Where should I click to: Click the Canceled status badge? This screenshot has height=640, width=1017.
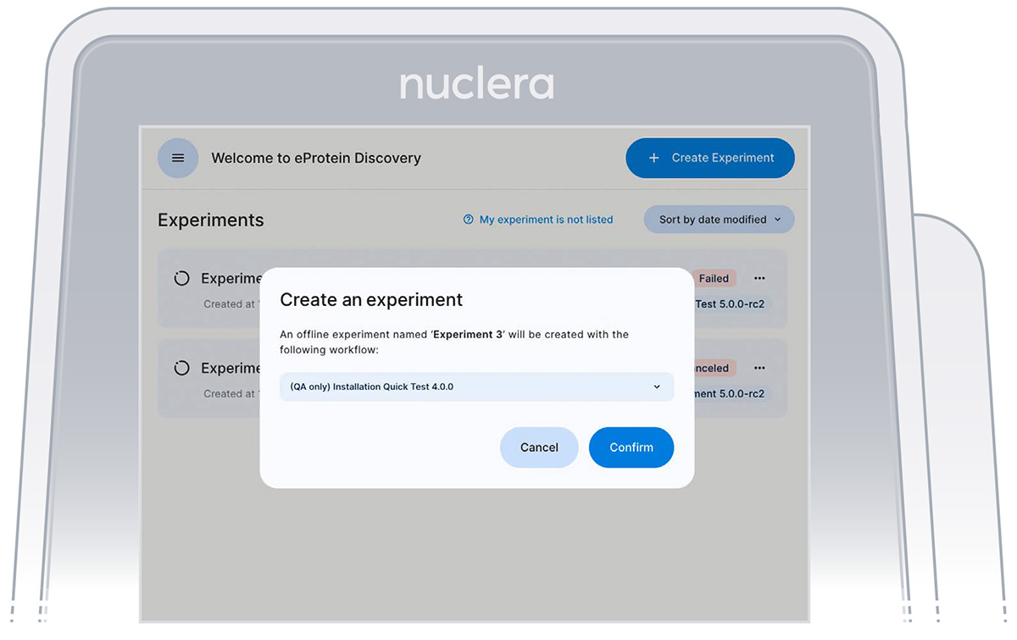714,368
